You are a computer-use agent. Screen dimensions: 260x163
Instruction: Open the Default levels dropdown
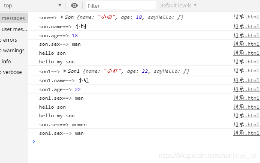pos(178,5)
